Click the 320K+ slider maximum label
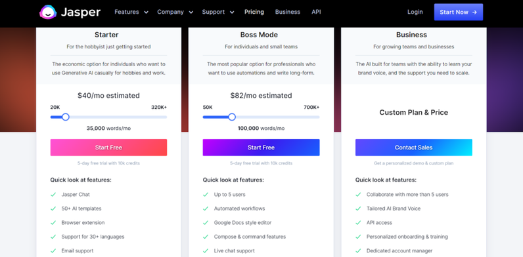This screenshot has height=257, width=523. (159, 108)
